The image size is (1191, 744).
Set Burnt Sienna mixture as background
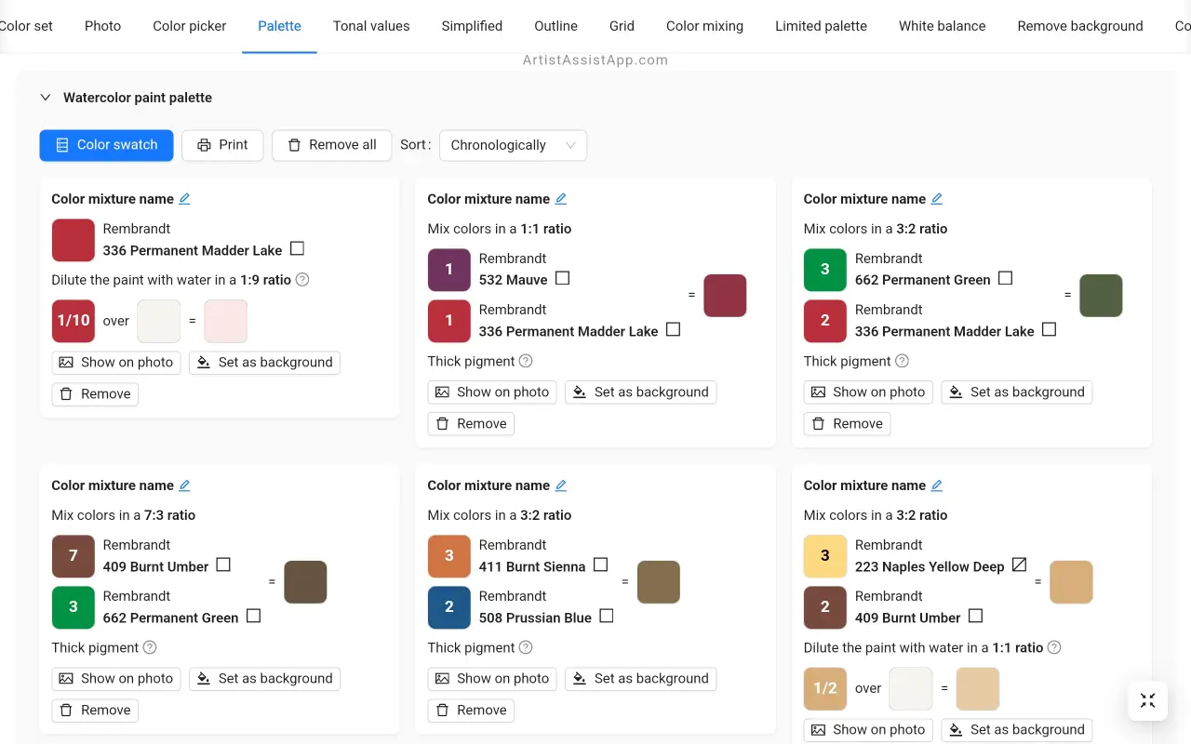pyautogui.click(x=640, y=679)
